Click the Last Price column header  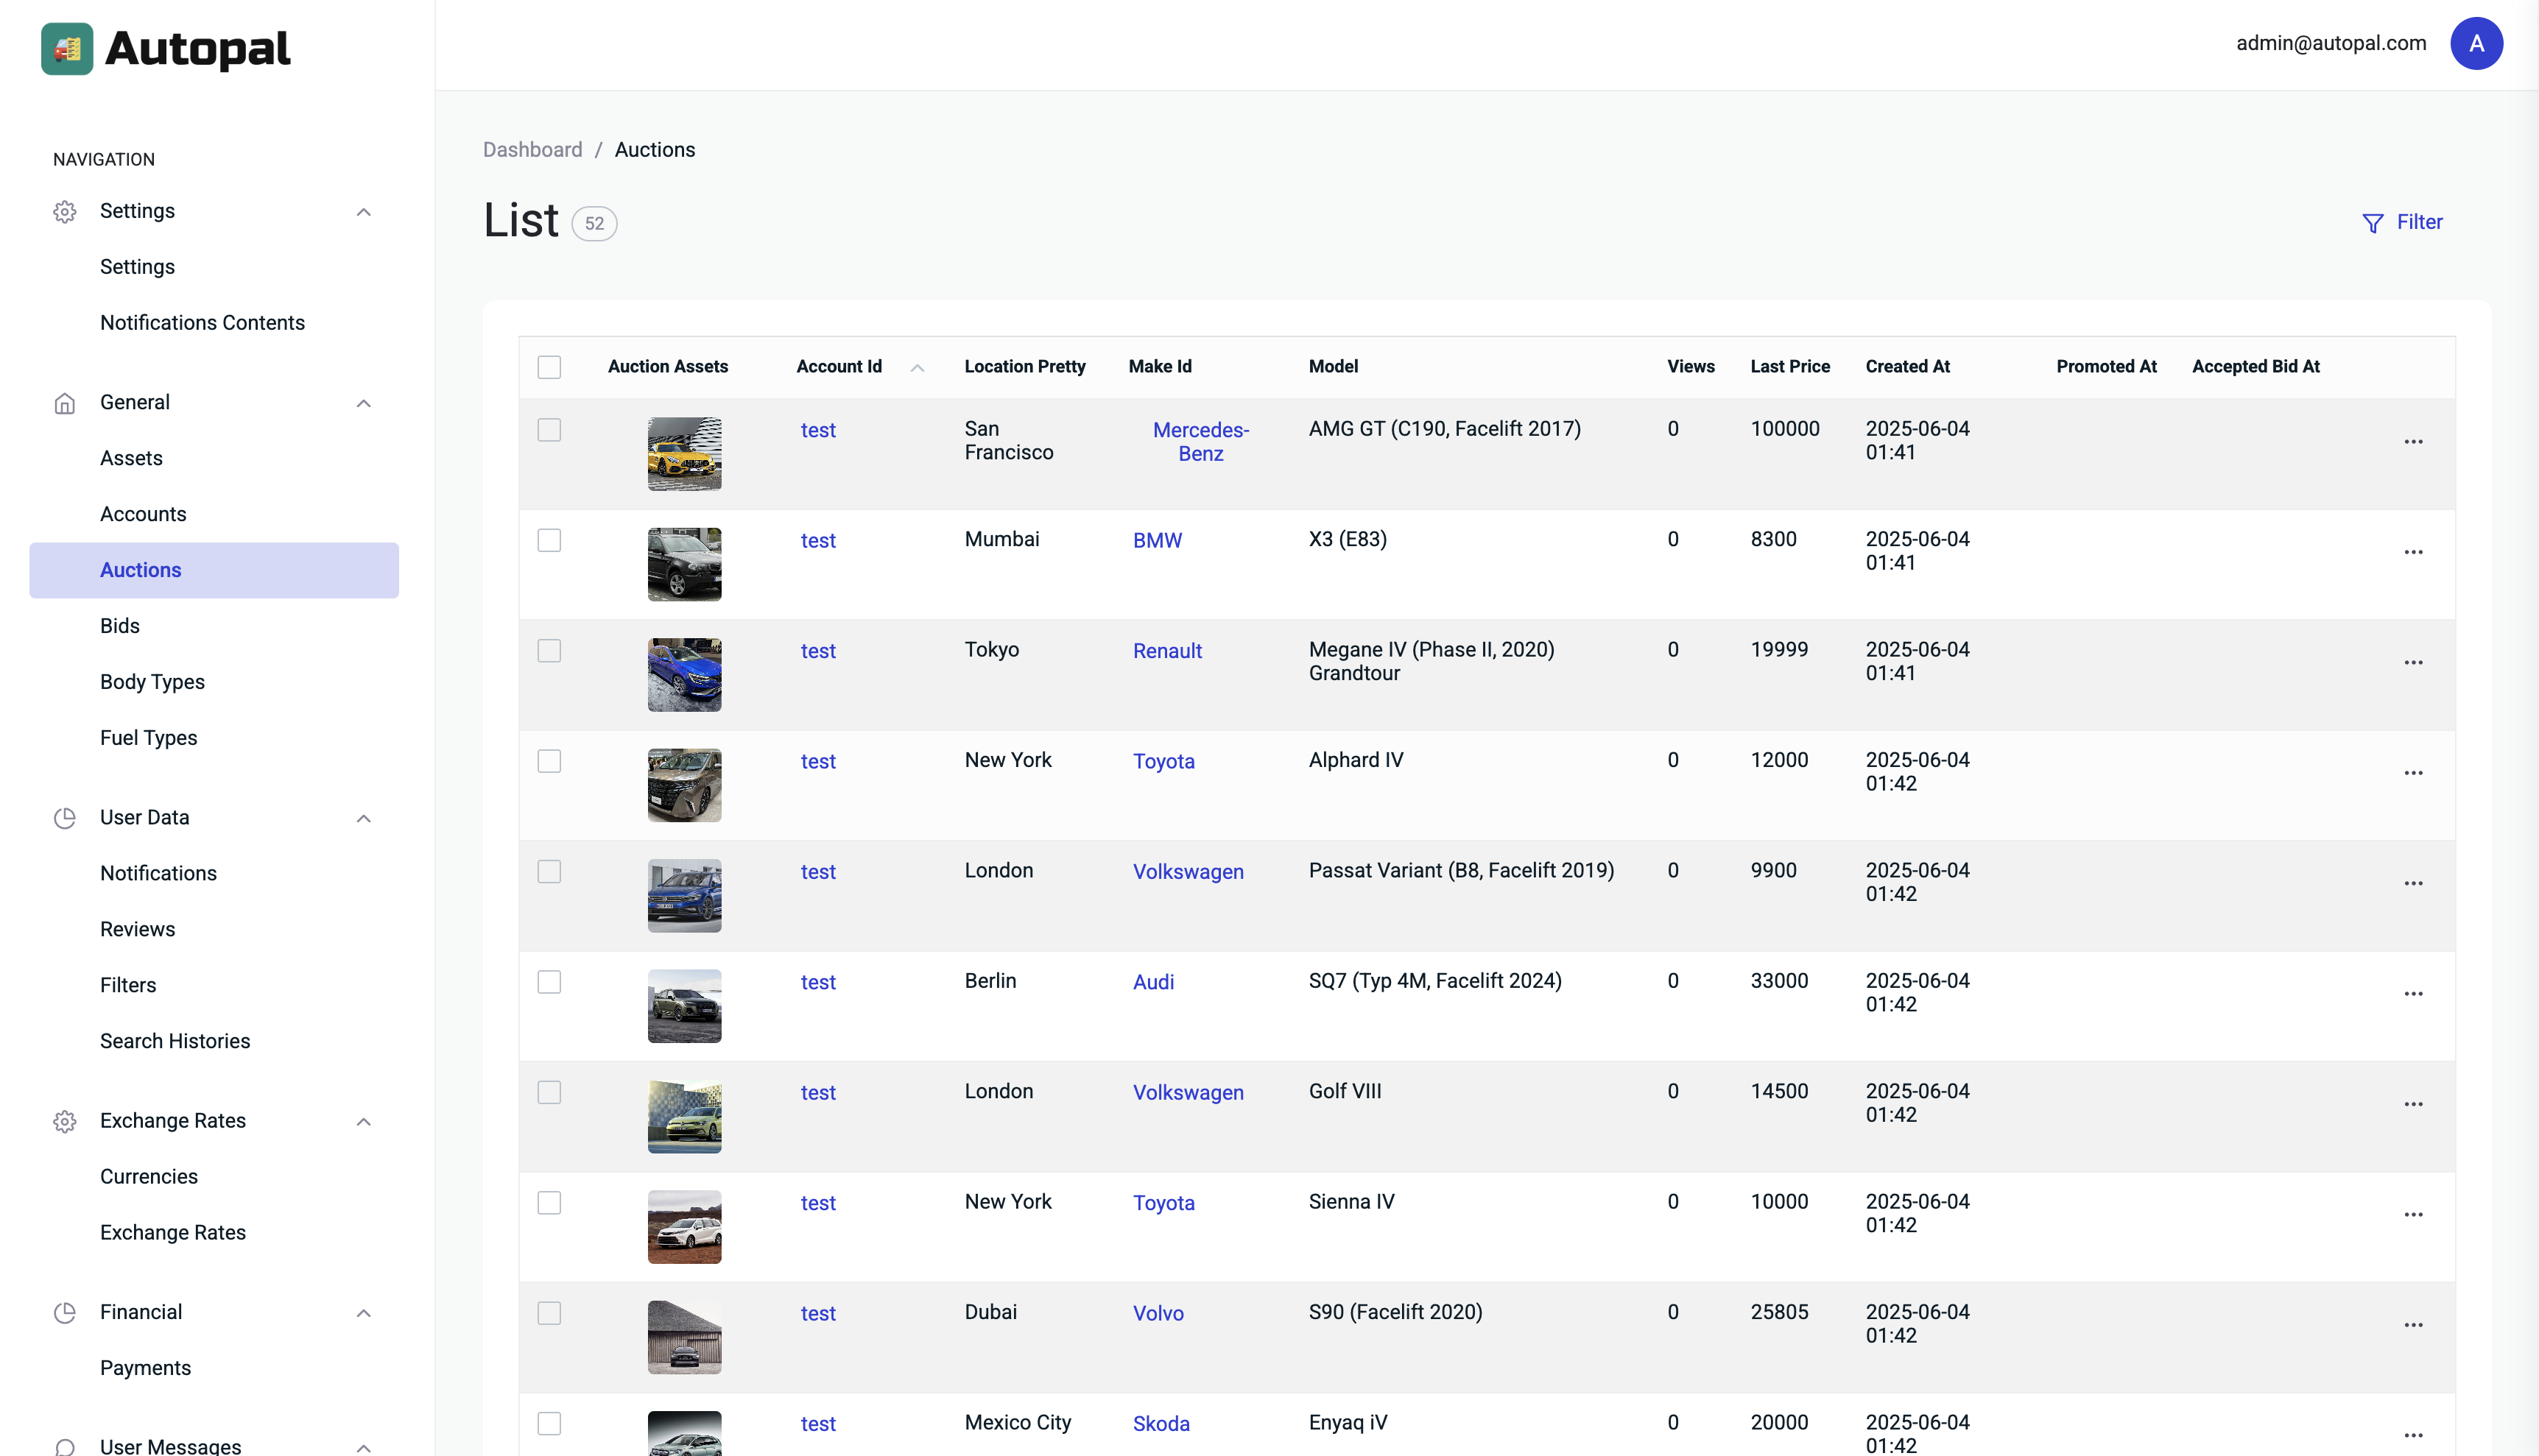(x=1789, y=367)
